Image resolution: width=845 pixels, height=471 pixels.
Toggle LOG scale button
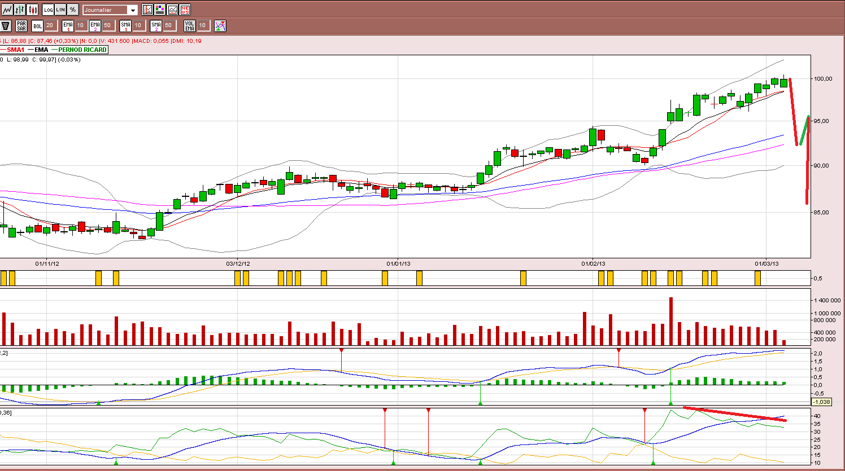pos(48,10)
